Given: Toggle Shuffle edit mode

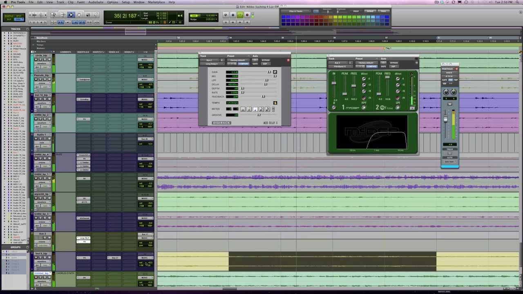Looking at the screenshot, I should point(9,16).
